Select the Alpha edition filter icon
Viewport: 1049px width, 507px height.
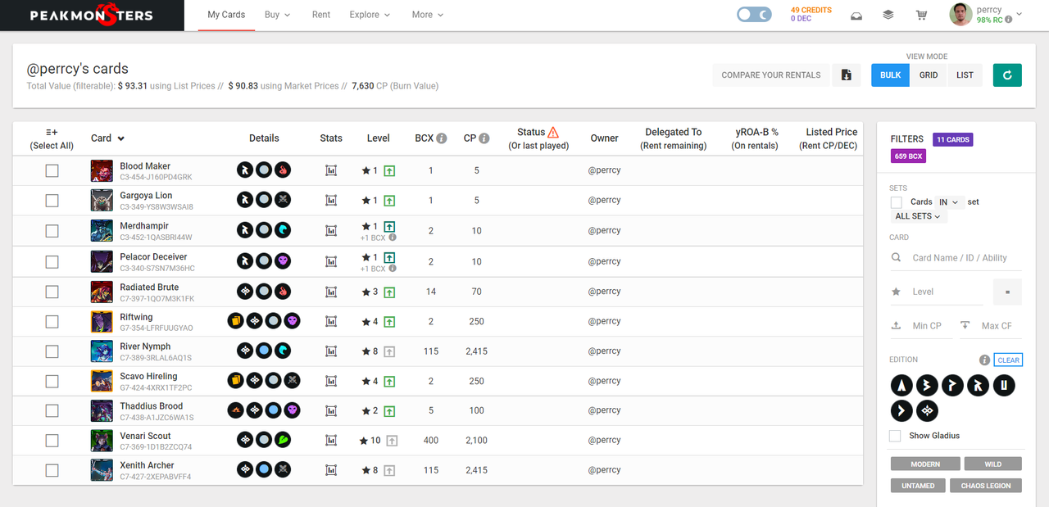pyautogui.click(x=902, y=385)
